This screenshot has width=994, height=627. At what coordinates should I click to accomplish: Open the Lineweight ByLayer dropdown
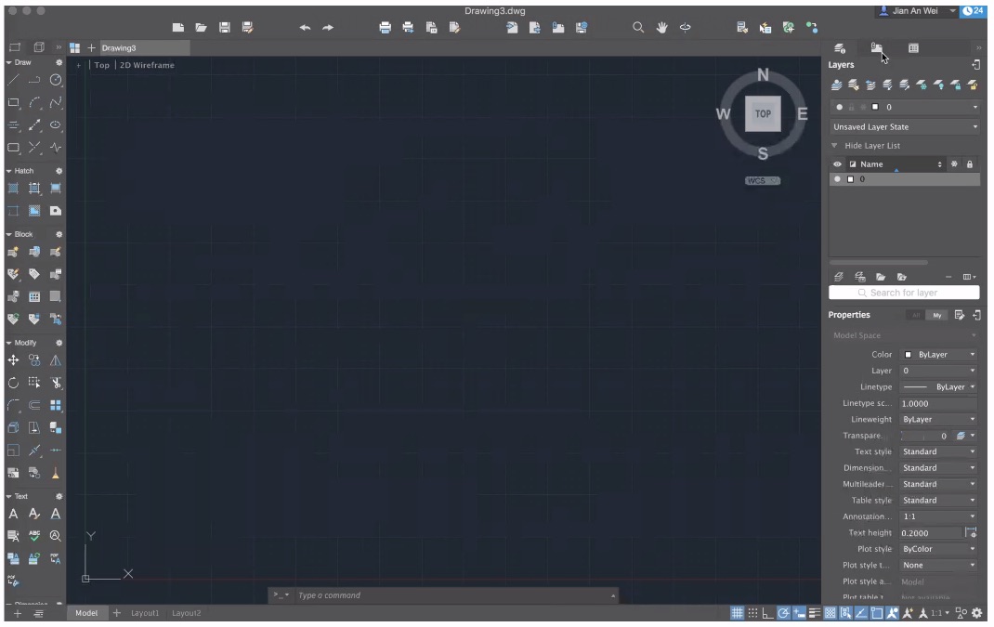point(939,419)
